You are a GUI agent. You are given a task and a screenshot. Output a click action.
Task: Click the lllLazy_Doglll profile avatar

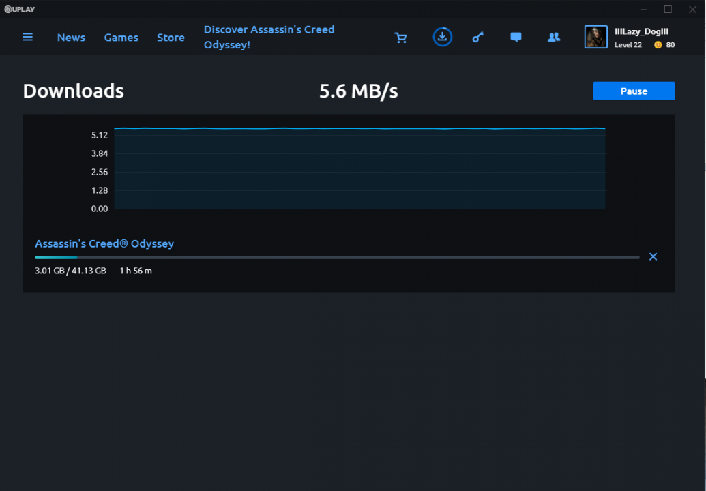point(595,37)
